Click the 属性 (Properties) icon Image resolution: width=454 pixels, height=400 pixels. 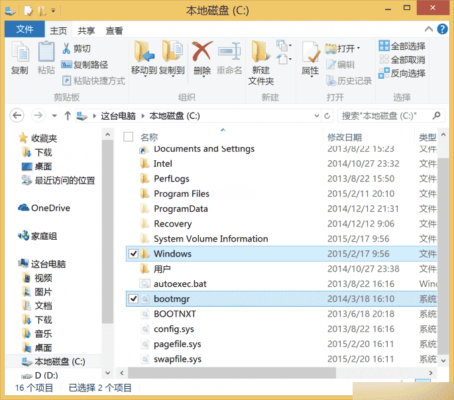pos(310,52)
